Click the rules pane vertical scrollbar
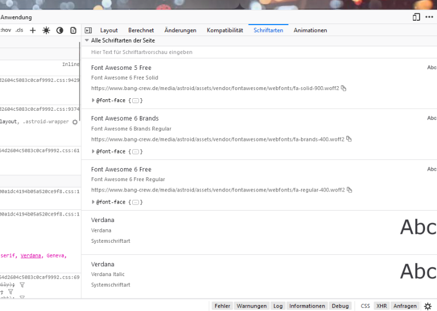This screenshot has height=311, width=437. [80, 81]
